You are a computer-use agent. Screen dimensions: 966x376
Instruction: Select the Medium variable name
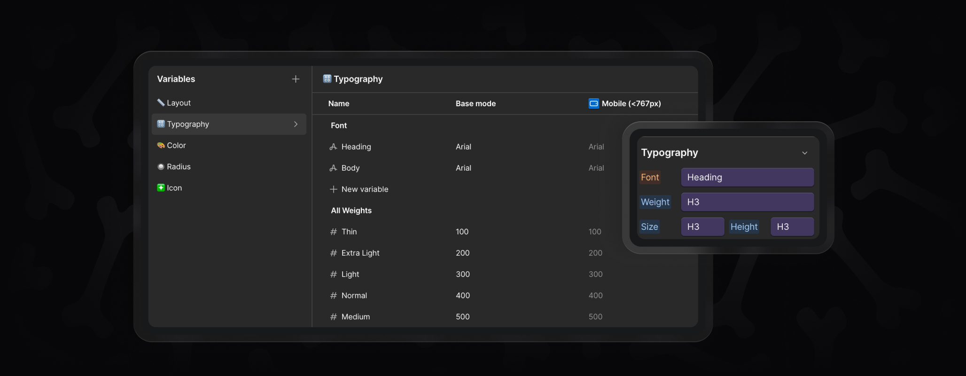[356, 317]
